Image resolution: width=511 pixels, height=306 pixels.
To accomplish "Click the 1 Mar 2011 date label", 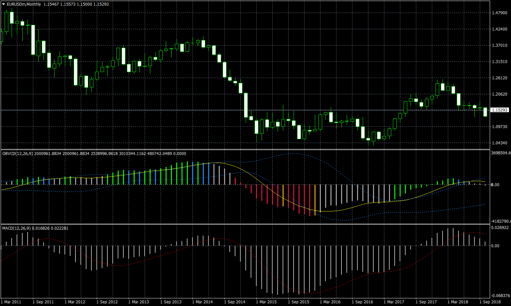I will [x=11, y=302].
